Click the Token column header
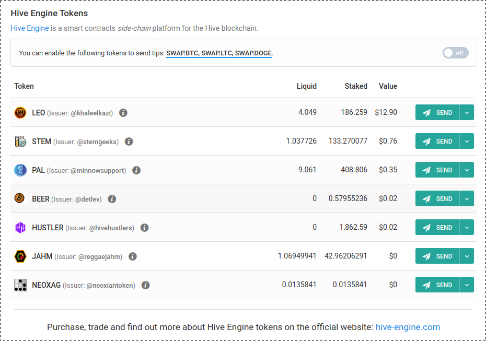 click(24, 86)
